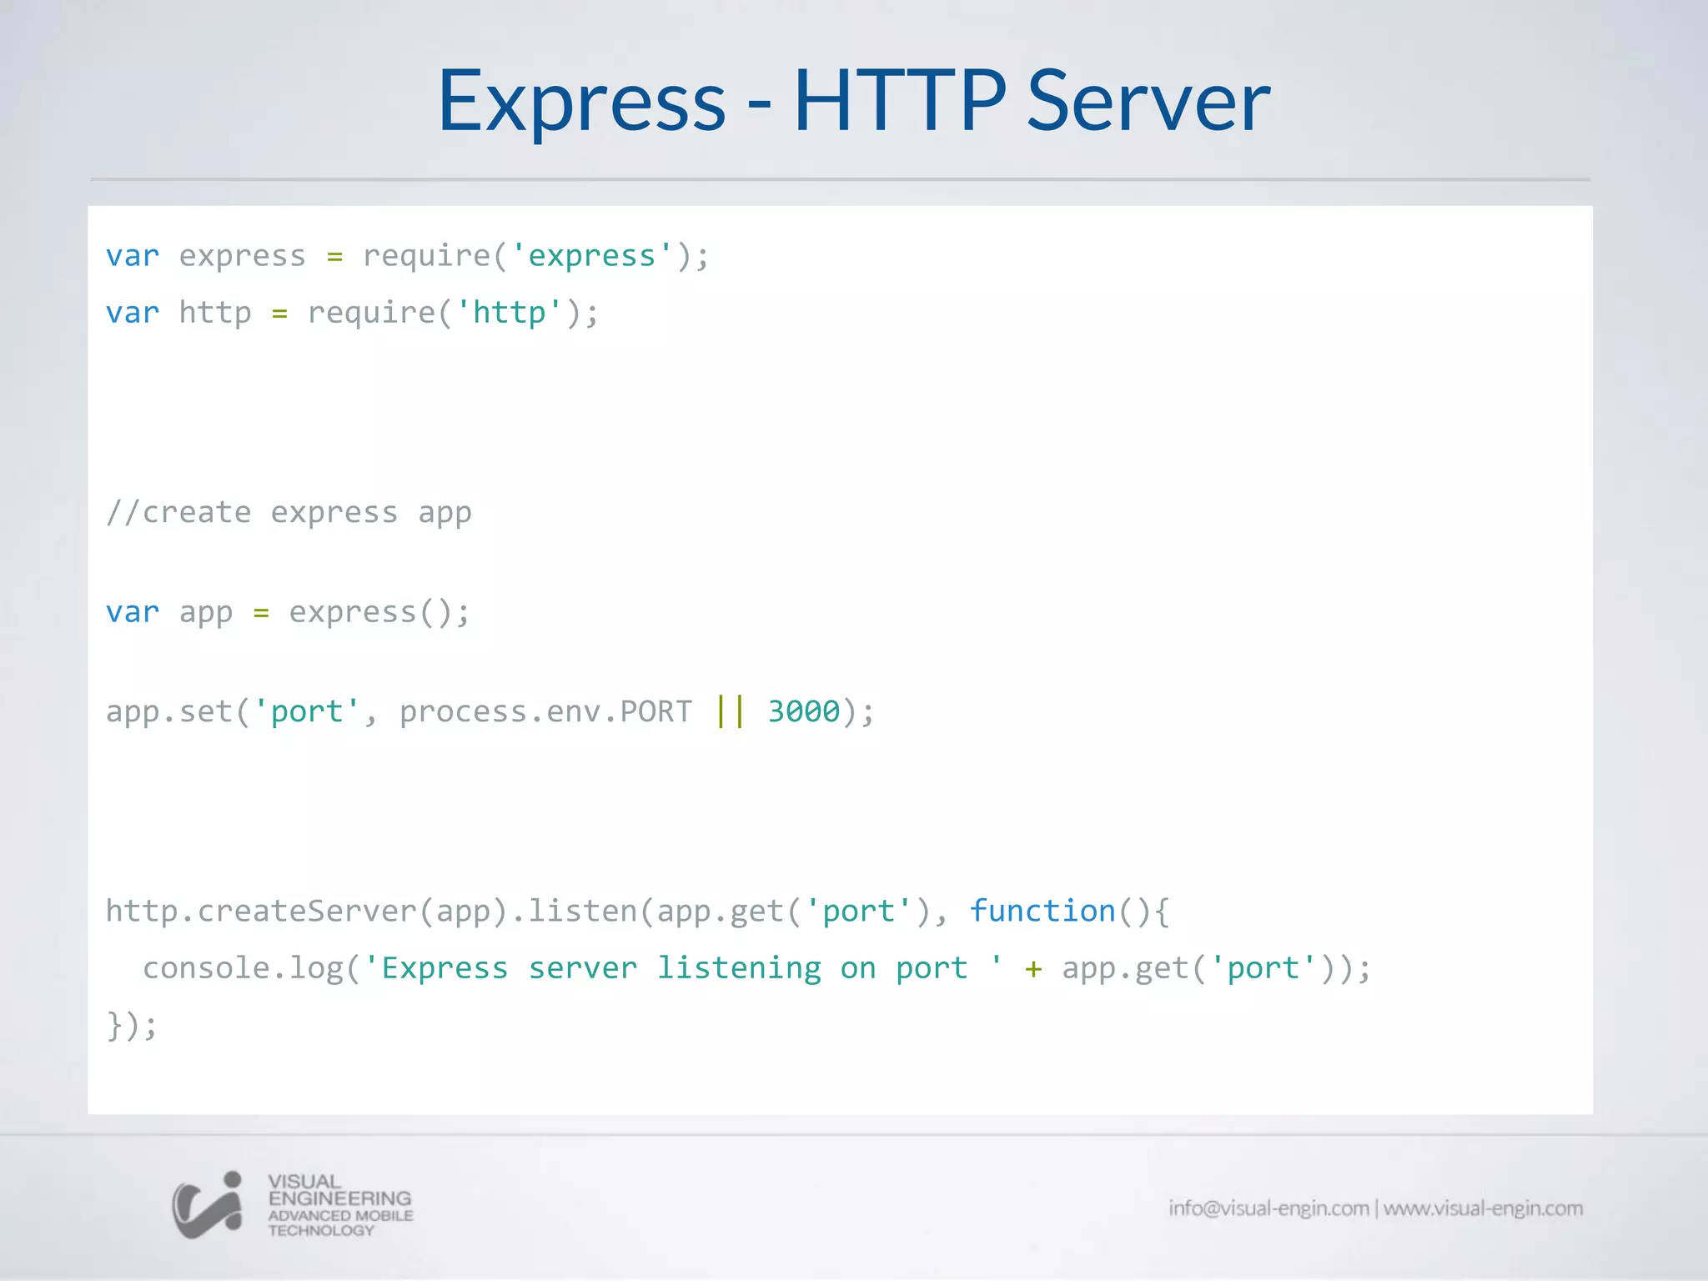The width and height of the screenshot is (1708, 1281).
Task: Click the http.createServer(app) call
Action: pyautogui.click(x=307, y=911)
